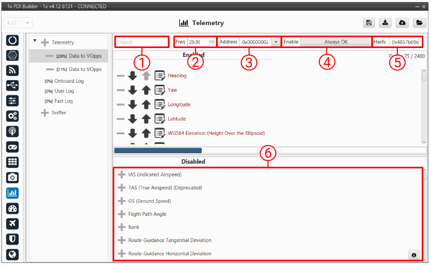Open the Address dropdown arrow
Image resolution: width=431 pixels, height=265 pixels.
tap(276, 42)
